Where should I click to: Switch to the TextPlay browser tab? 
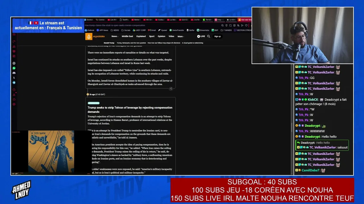(x=124, y=20)
